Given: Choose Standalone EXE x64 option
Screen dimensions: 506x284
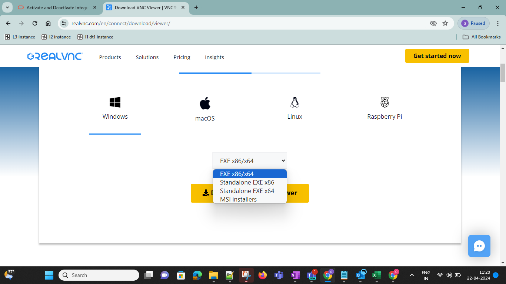Looking at the screenshot, I should pyautogui.click(x=250, y=191).
